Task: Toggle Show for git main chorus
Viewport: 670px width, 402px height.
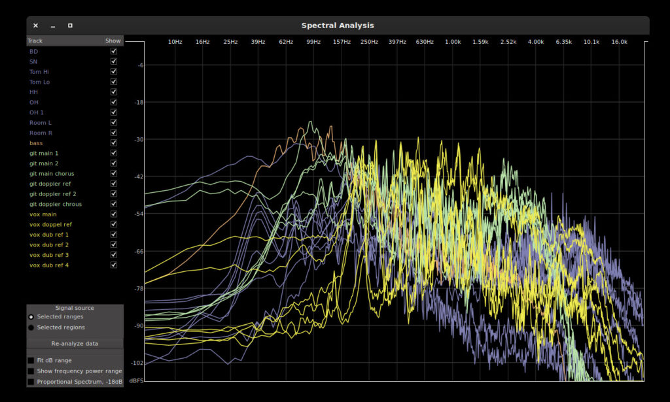Action: pyautogui.click(x=114, y=173)
